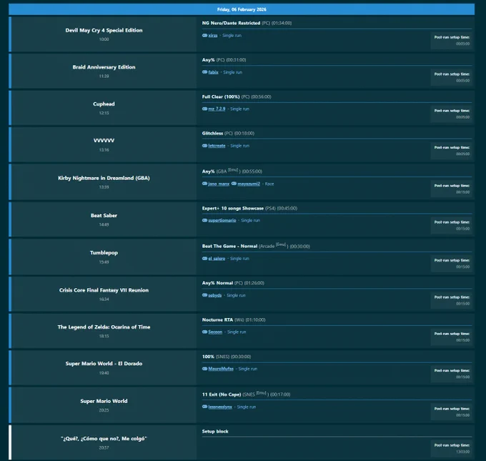This screenshot has height=461, width=486.
Task: Click the Any% Normal category text
Action: click(x=217, y=283)
